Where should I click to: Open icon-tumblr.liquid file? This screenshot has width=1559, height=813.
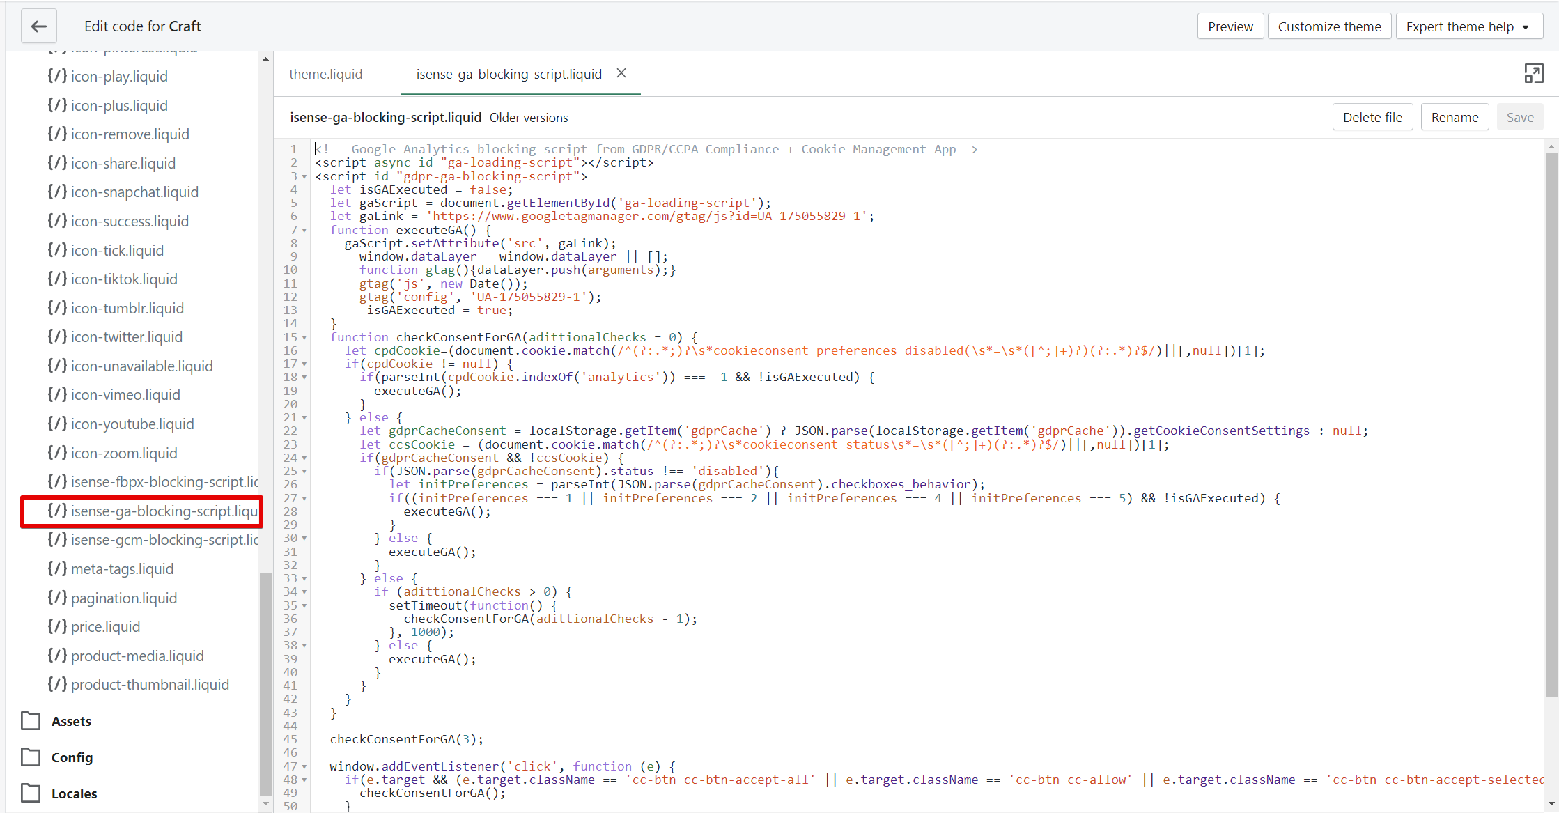(x=116, y=309)
